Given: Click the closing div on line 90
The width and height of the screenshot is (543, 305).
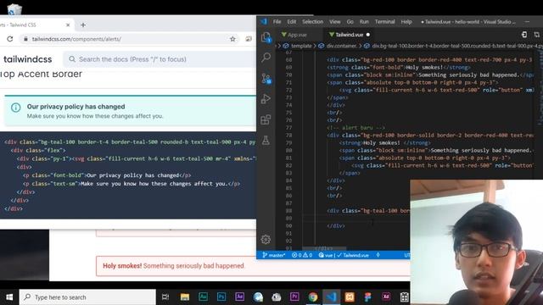Looking at the screenshot, I should pyautogui.click(x=336, y=226).
